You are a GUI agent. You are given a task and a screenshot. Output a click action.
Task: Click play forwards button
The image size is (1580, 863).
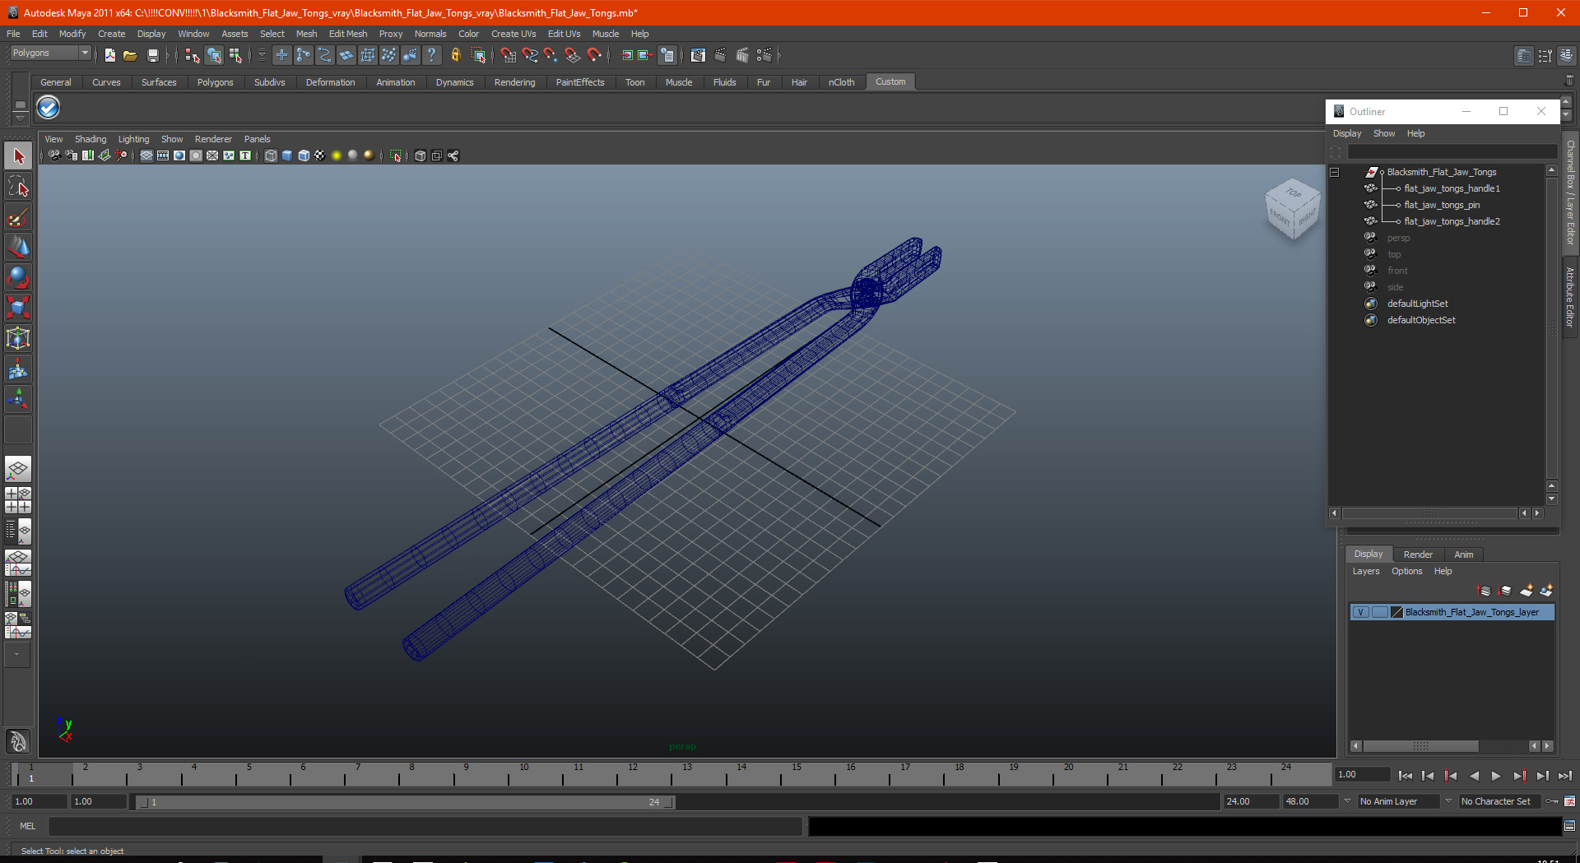[1496, 775]
